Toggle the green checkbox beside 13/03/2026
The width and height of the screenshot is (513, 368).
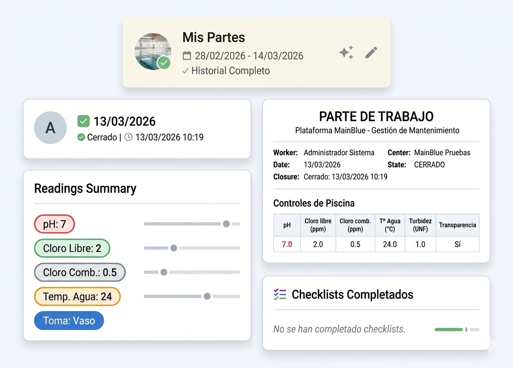84,121
